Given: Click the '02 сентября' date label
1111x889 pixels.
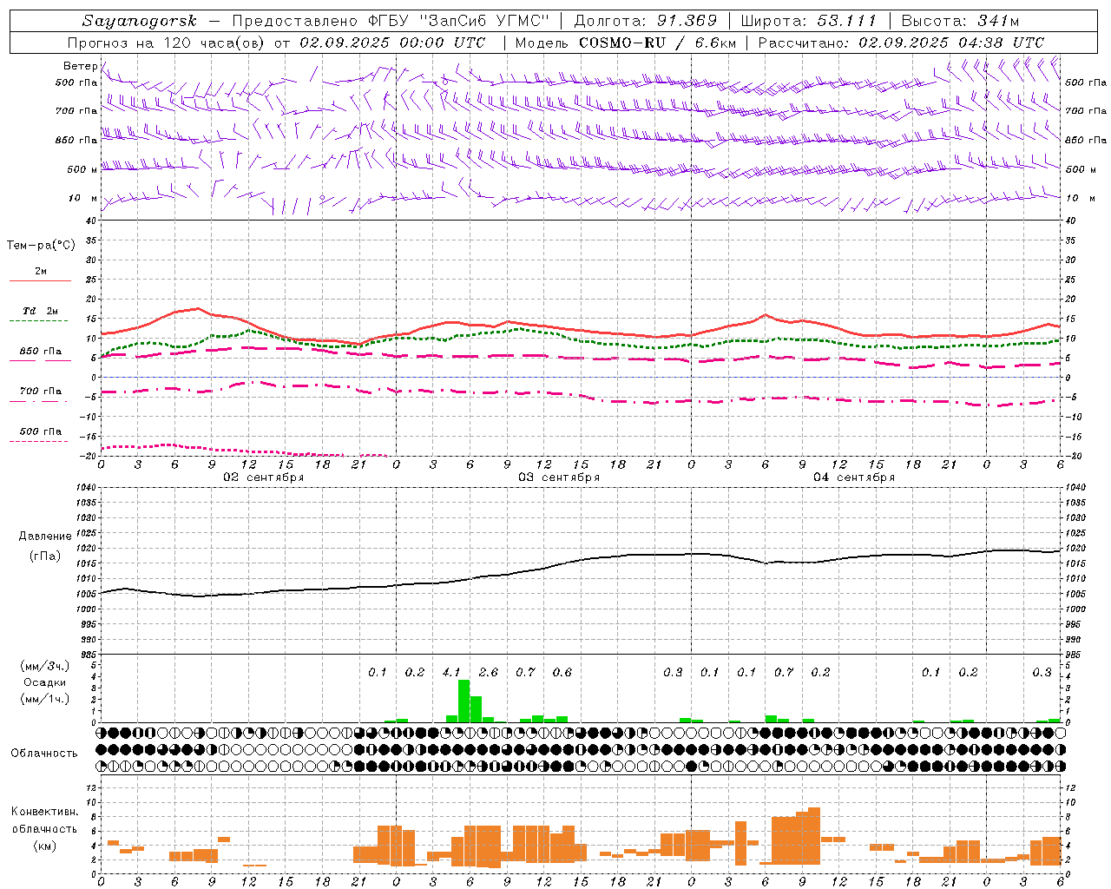Looking at the screenshot, I should tap(264, 477).
